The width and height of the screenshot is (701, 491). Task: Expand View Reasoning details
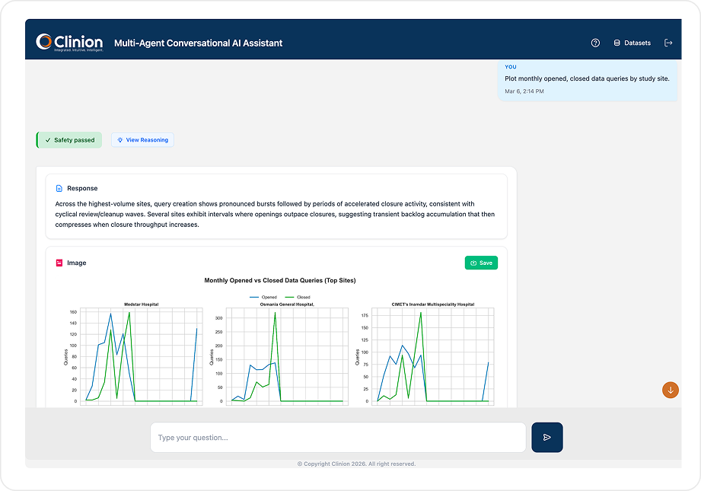[142, 140]
